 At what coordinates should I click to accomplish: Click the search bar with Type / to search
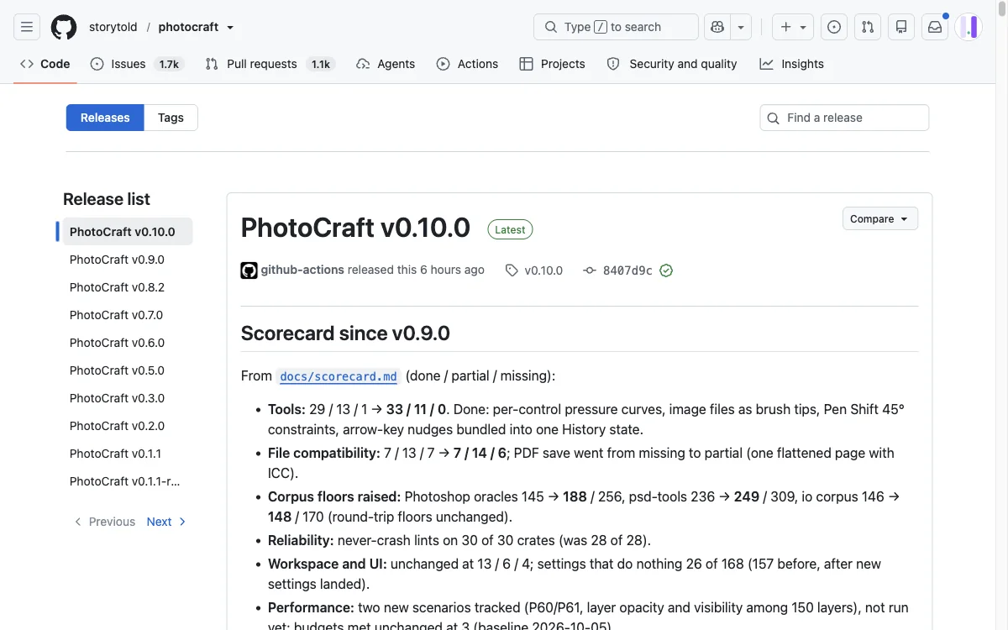pos(616,27)
